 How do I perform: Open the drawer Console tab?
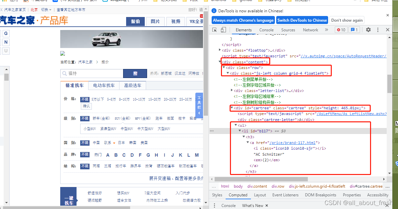click(228, 205)
